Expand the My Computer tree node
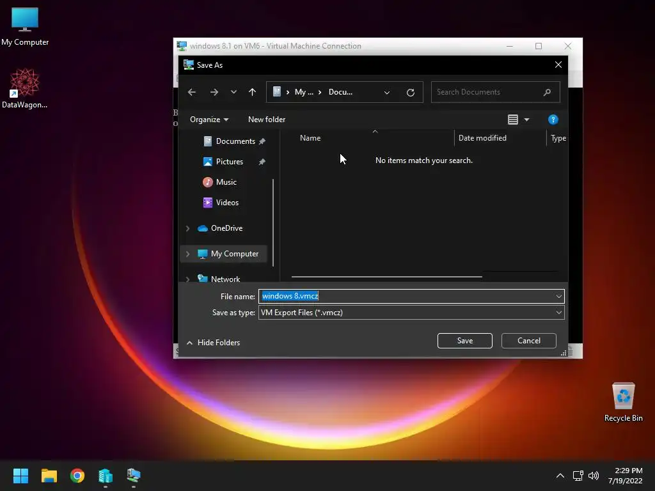Screen dimensions: 655x491 tap(187, 254)
